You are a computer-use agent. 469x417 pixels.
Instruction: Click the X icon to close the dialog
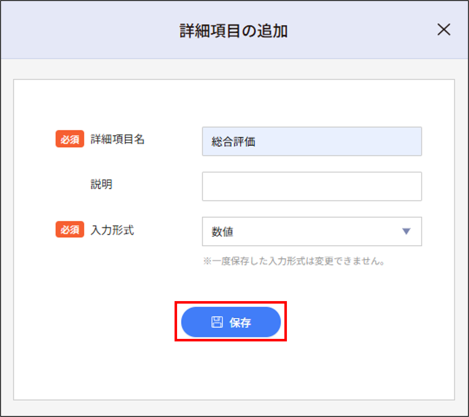point(444,30)
